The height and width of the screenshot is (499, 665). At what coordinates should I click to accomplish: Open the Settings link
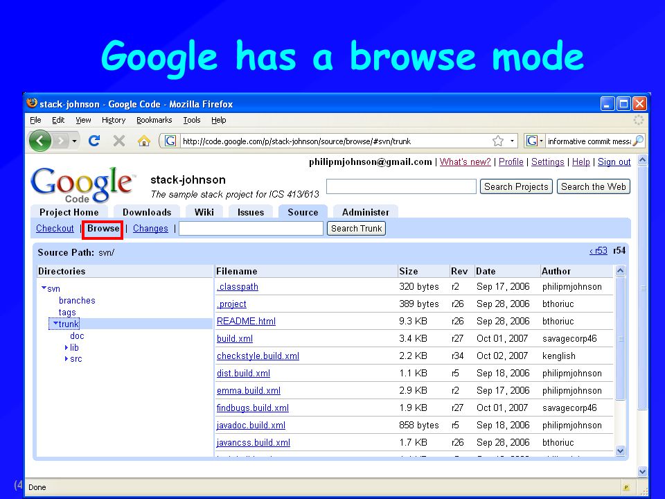pyautogui.click(x=547, y=161)
